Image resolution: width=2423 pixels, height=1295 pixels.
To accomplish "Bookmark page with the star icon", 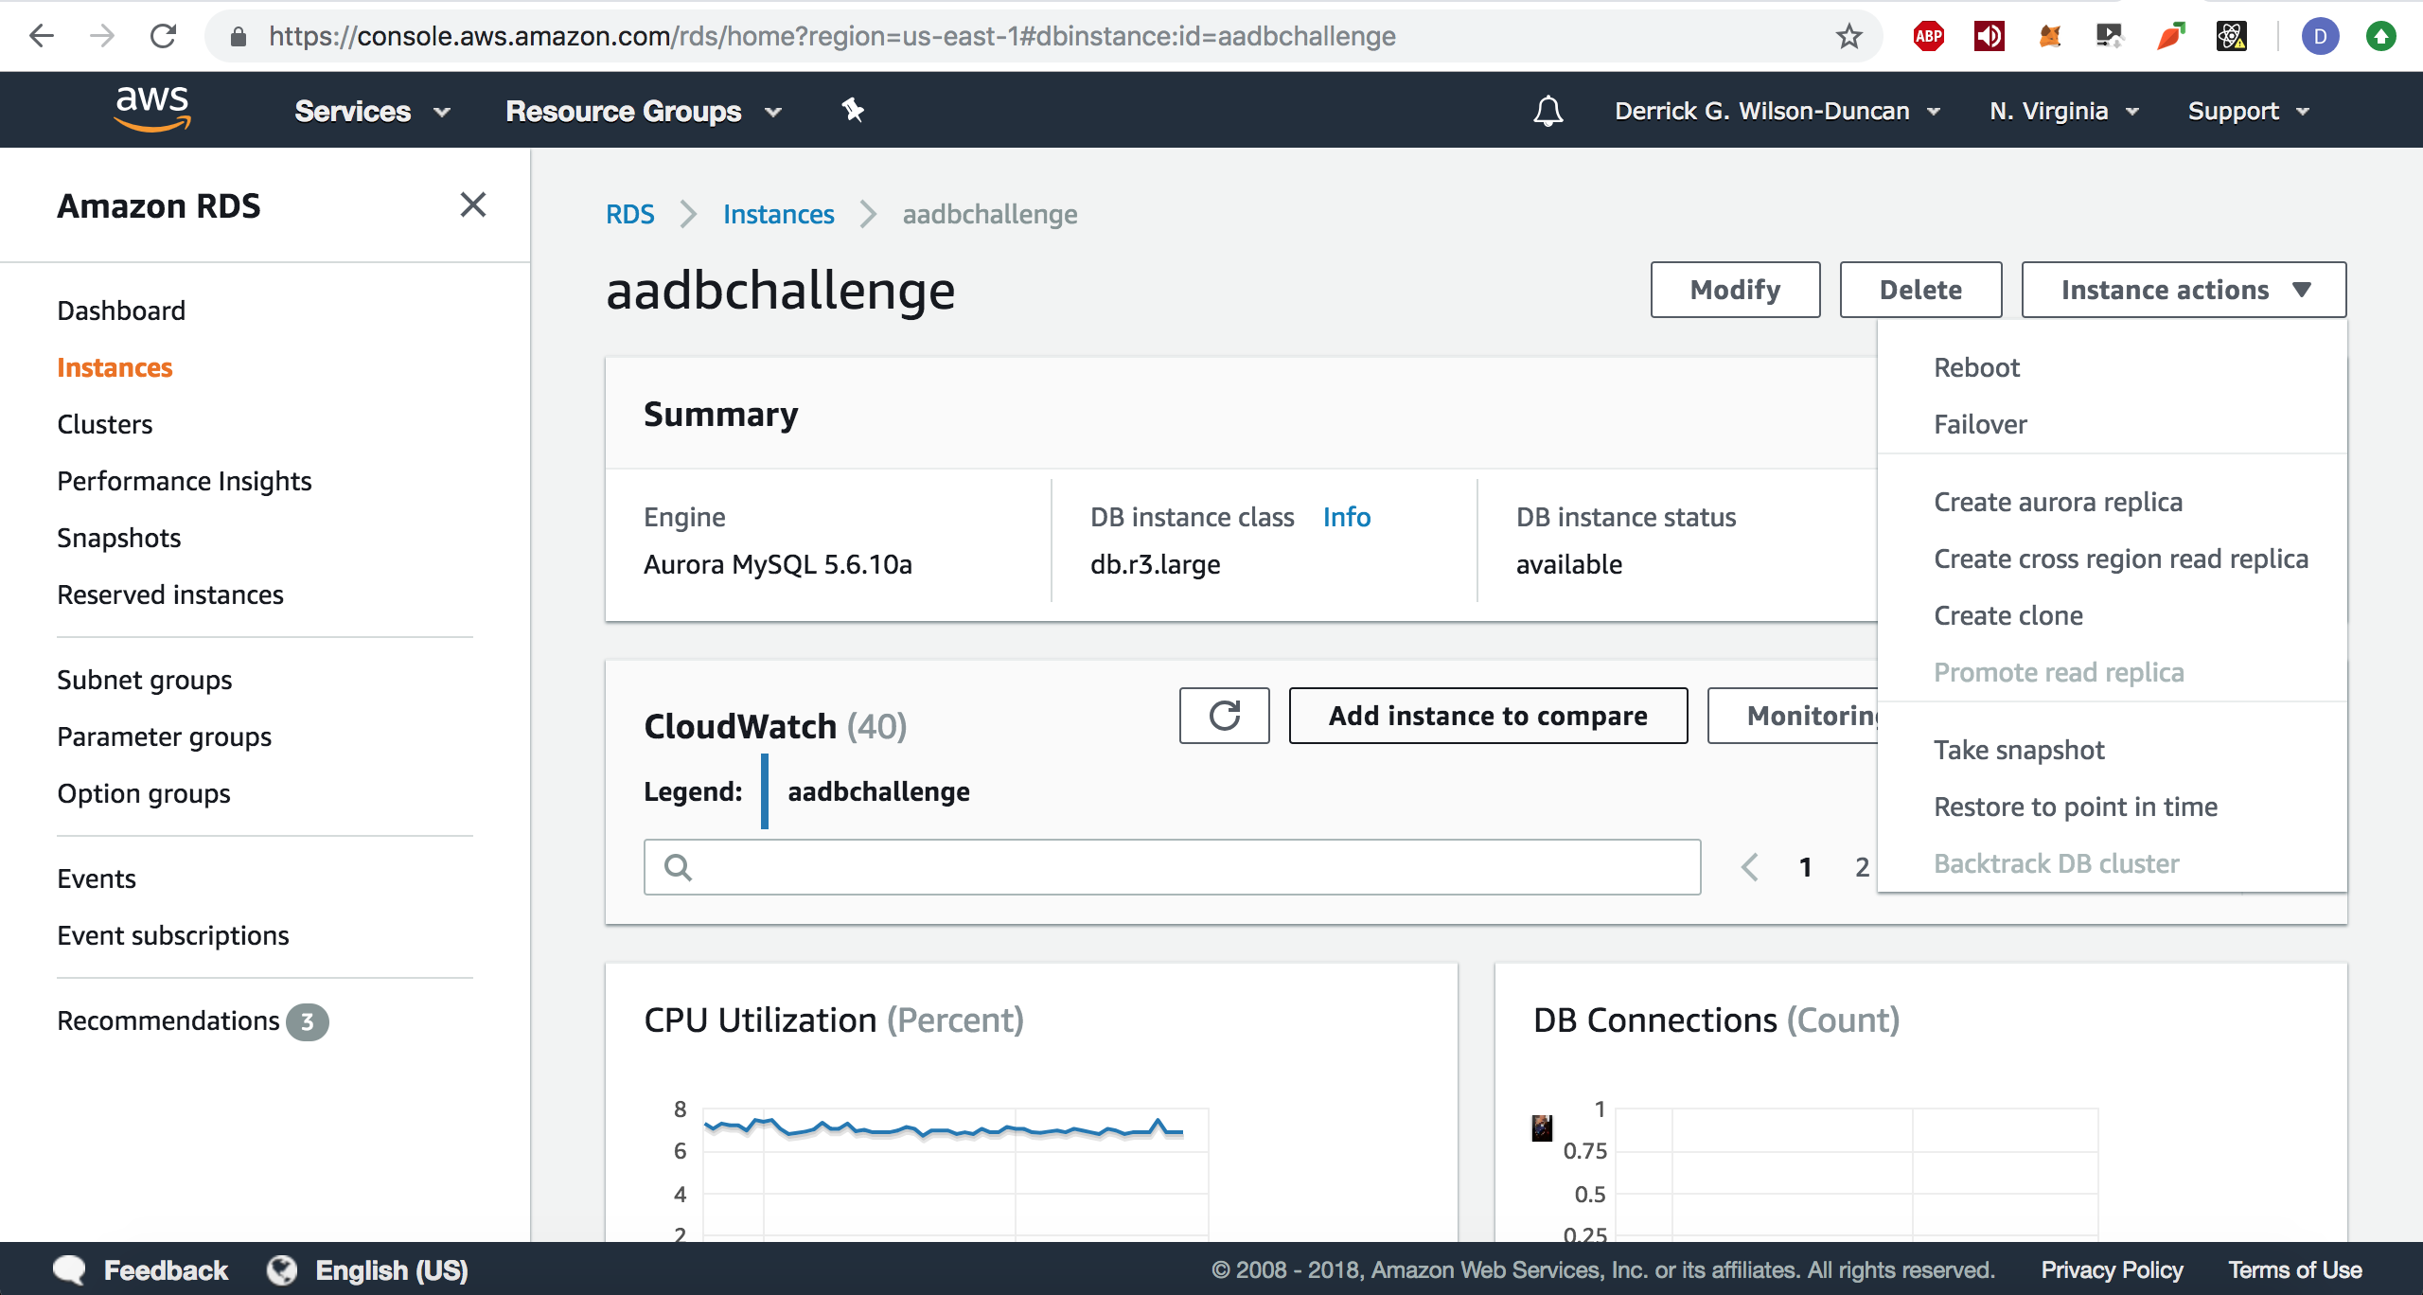I will (x=1848, y=36).
